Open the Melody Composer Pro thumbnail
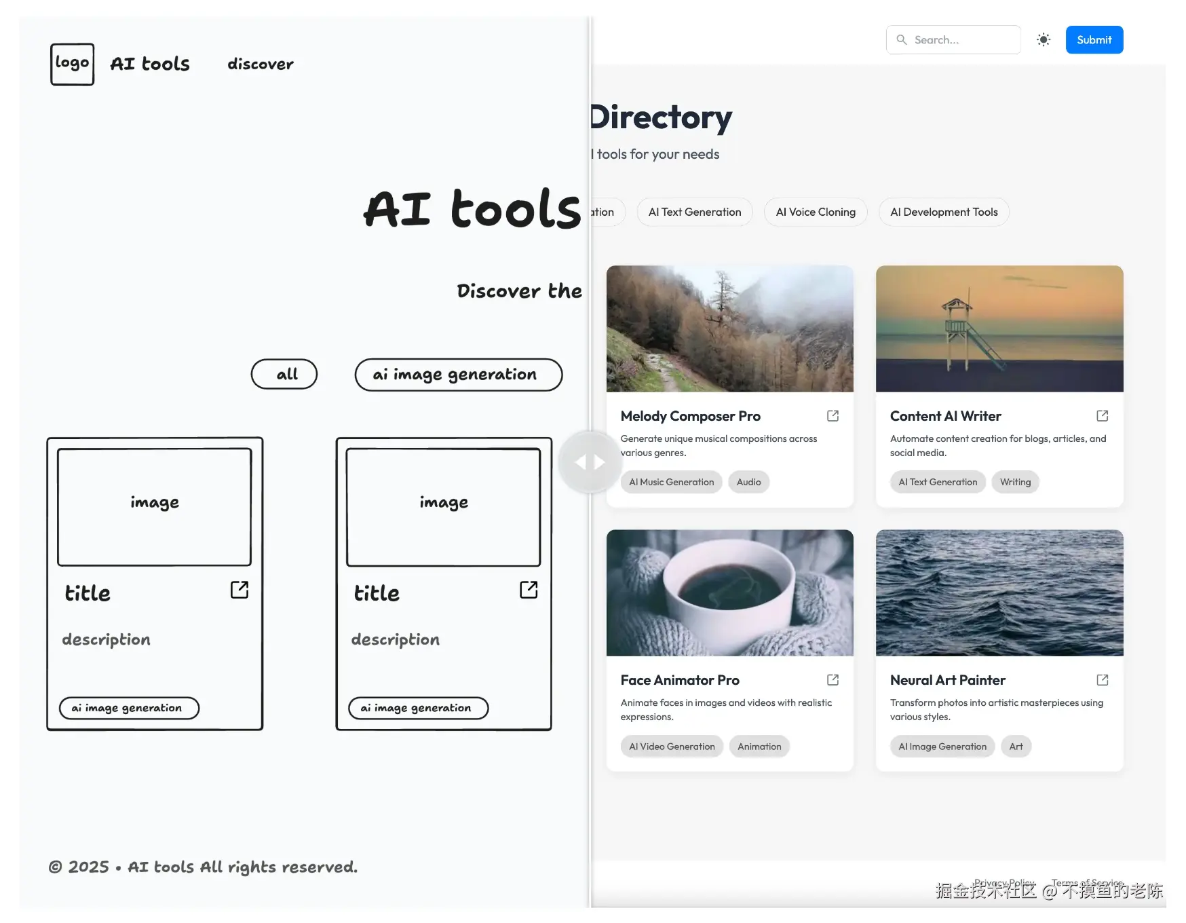 click(730, 328)
